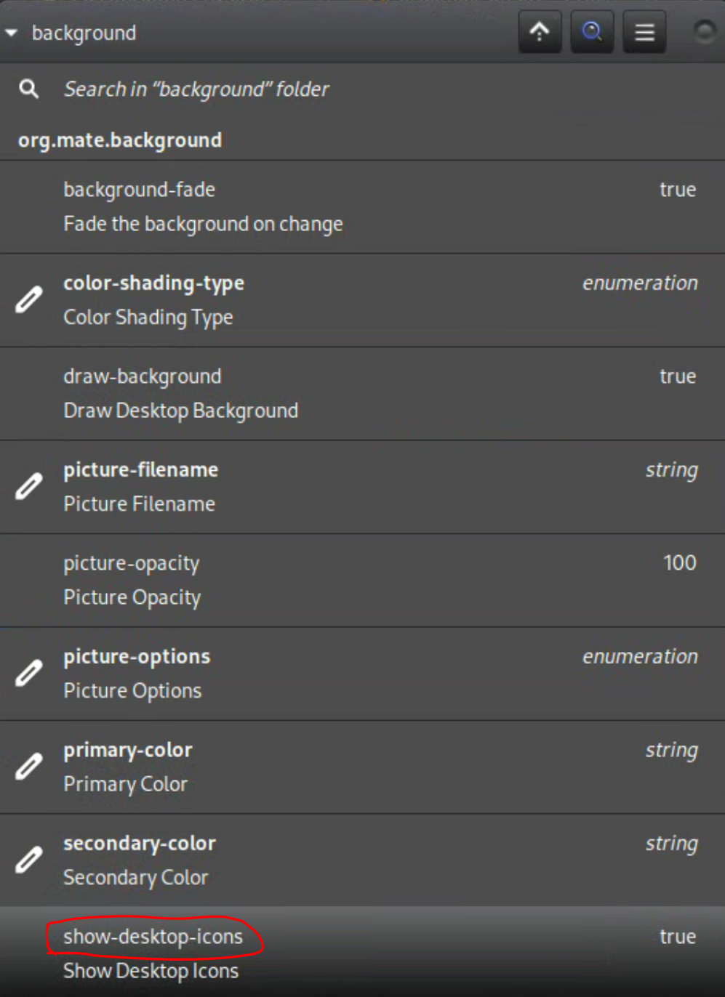The width and height of the screenshot is (725, 997).
Task: Click pencil icon beside picture-options
Action: (29, 674)
